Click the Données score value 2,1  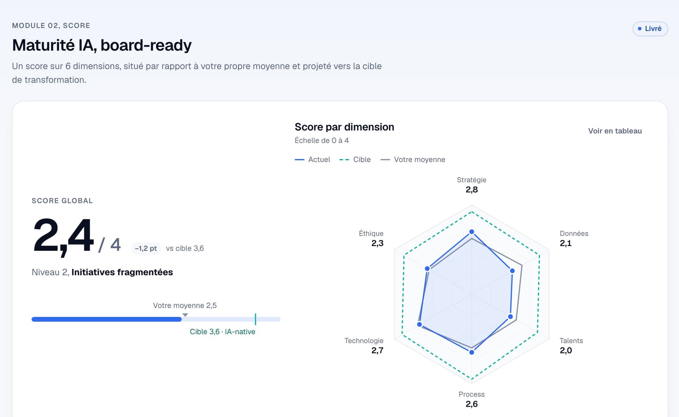tap(565, 243)
